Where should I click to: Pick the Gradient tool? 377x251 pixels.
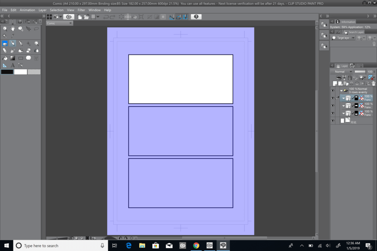(13, 58)
